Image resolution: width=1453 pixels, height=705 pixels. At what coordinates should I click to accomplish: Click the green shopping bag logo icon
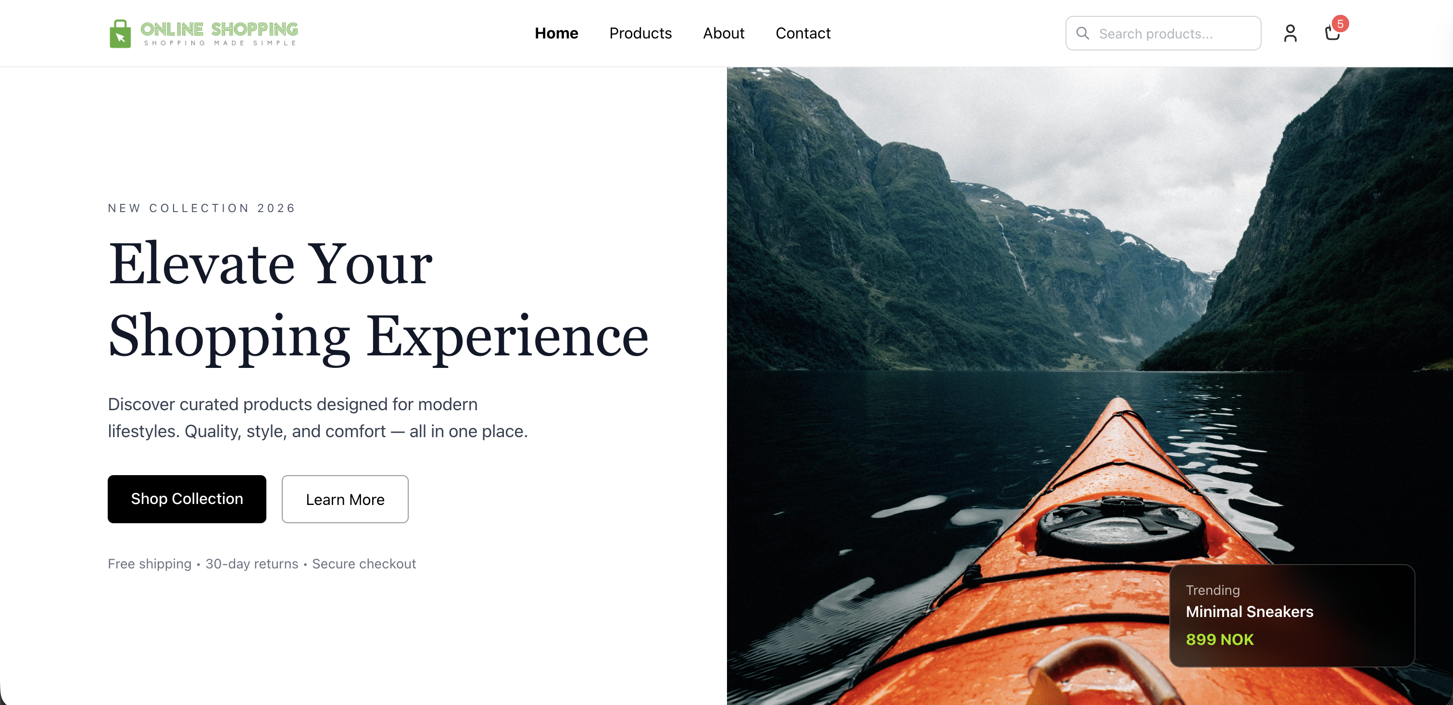point(120,34)
